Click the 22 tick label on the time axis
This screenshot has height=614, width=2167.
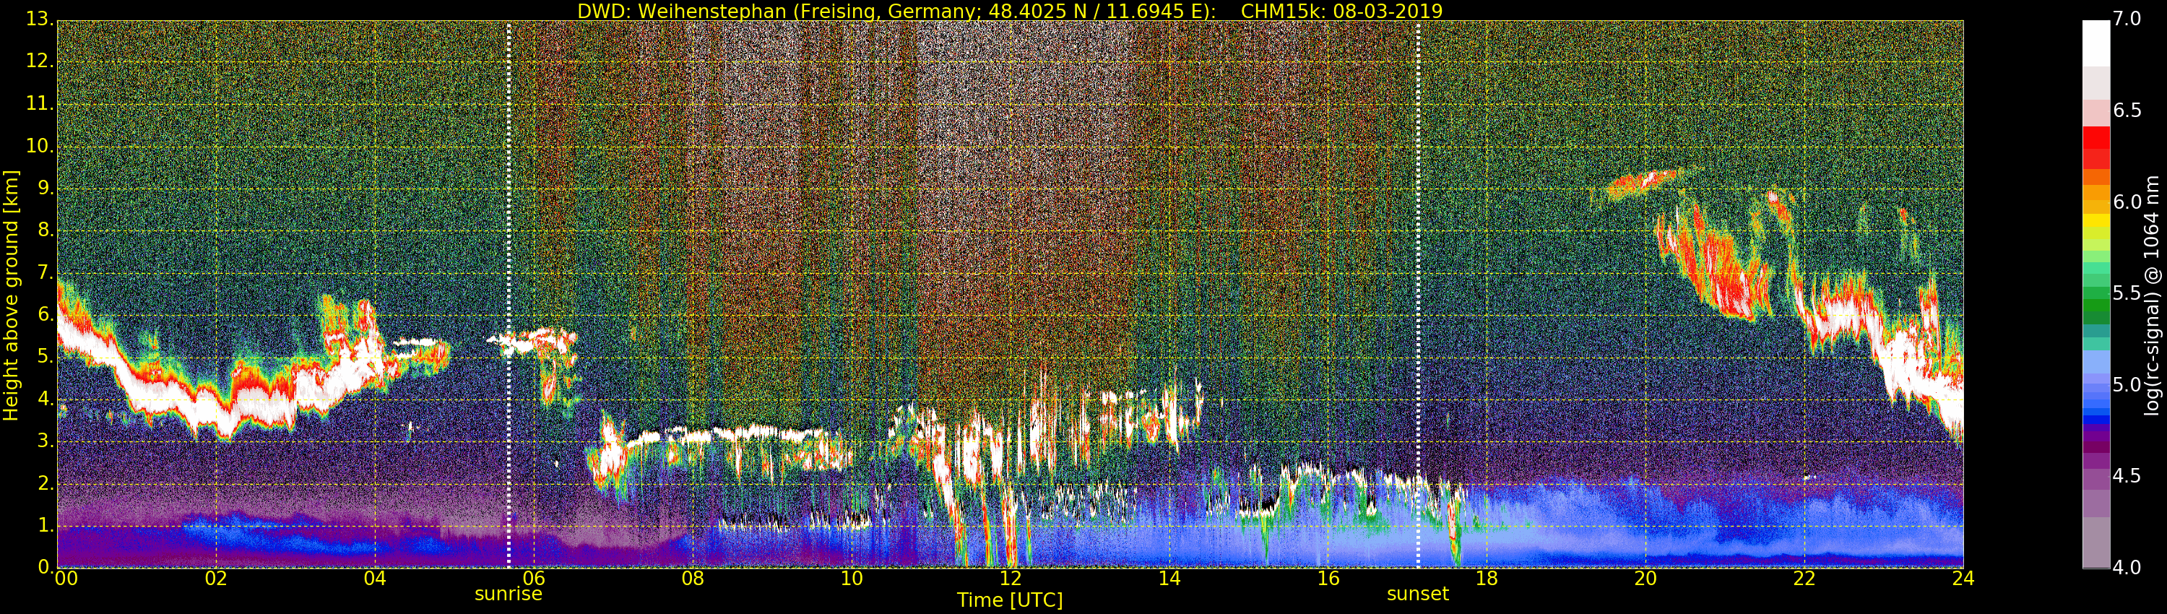1804,579
